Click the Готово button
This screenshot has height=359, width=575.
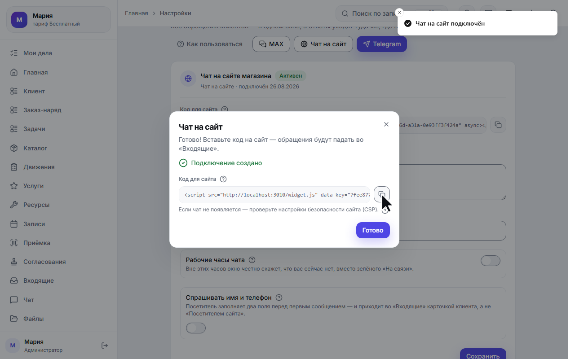point(373,230)
